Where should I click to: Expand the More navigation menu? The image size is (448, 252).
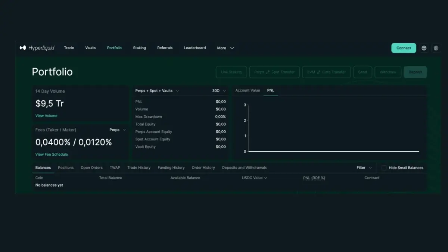pos(225,48)
